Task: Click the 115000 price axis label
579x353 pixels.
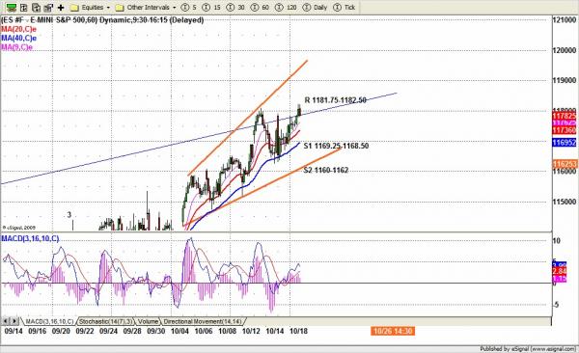Action: 565,202
